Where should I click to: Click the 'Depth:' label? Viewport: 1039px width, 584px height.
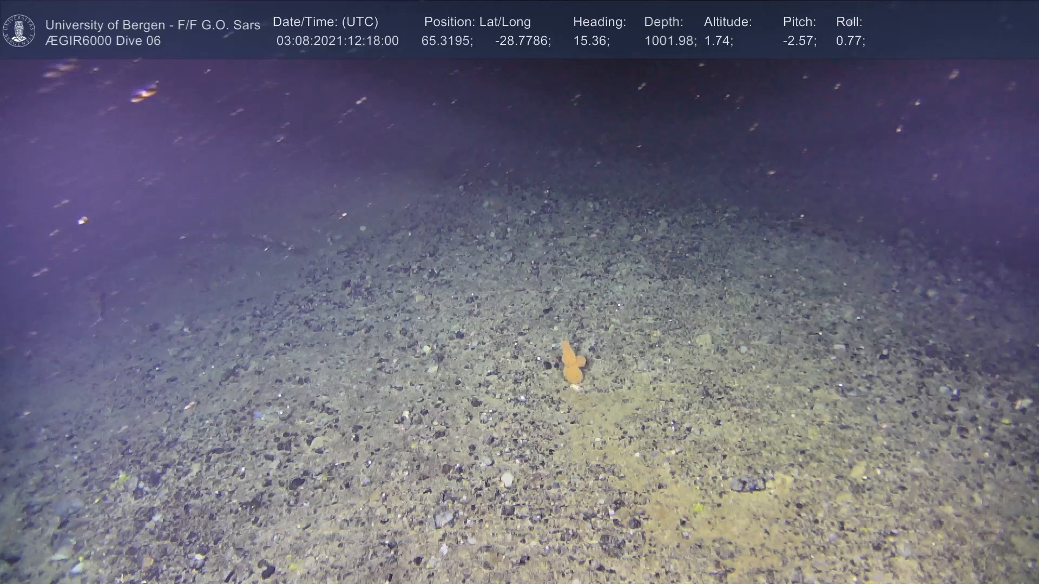coord(663,22)
